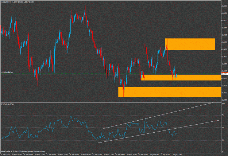Click the 1.0495 price axis label
This screenshot has height=156, width=228.
pyautogui.click(x=225, y=28)
